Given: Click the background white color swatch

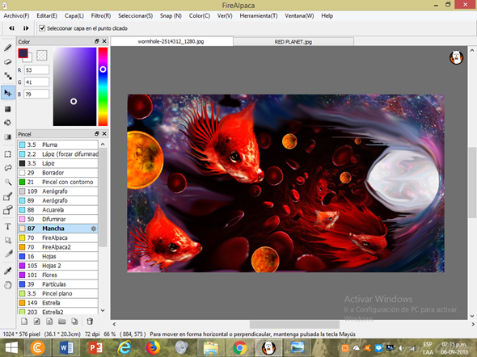Looking at the screenshot, I should point(29,59).
